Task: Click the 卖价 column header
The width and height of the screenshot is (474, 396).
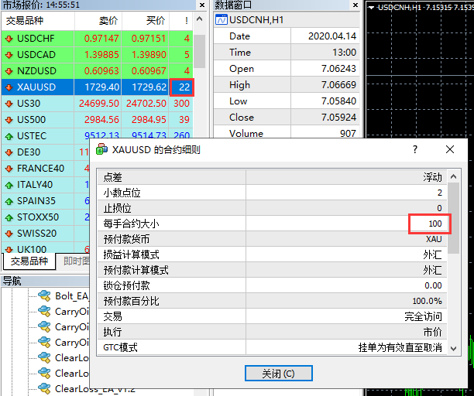Action: click(x=98, y=21)
